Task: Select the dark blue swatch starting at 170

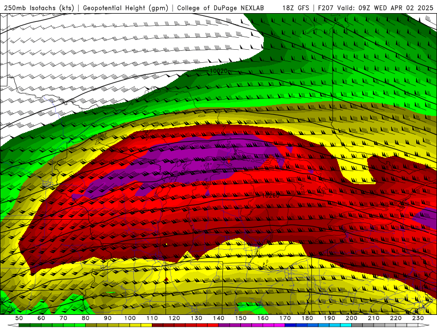Action: (291, 325)
